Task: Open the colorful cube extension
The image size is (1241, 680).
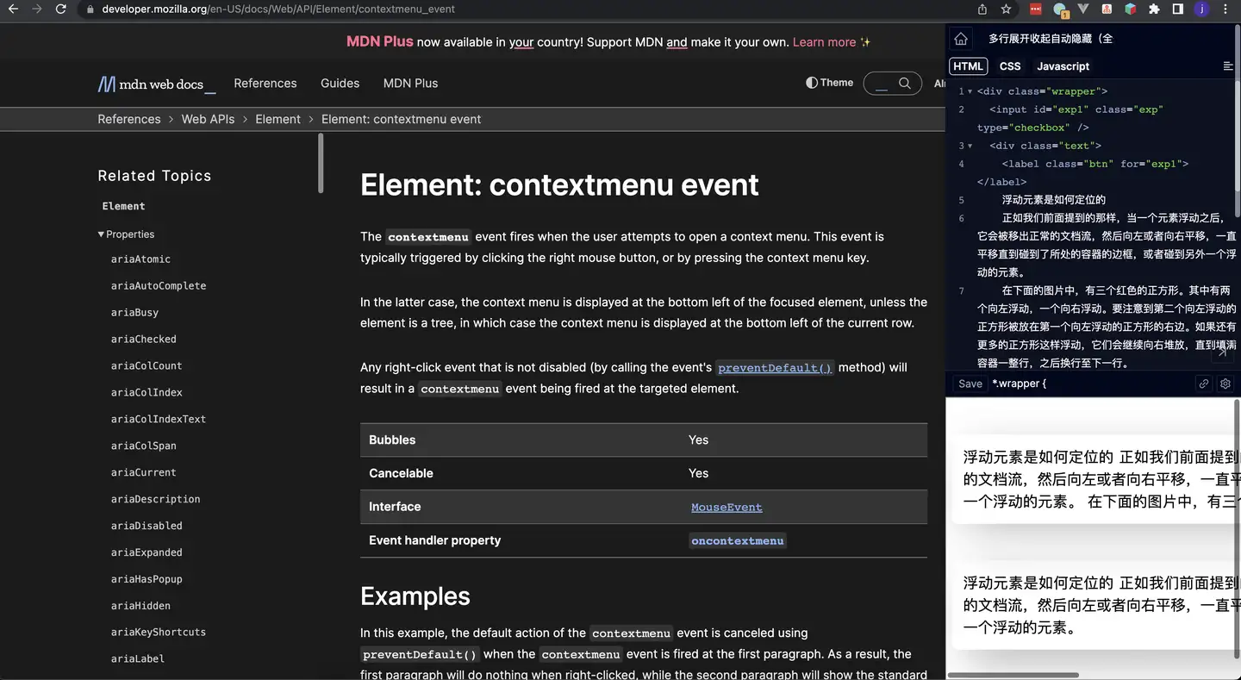Action: pyautogui.click(x=1130, y=9)
